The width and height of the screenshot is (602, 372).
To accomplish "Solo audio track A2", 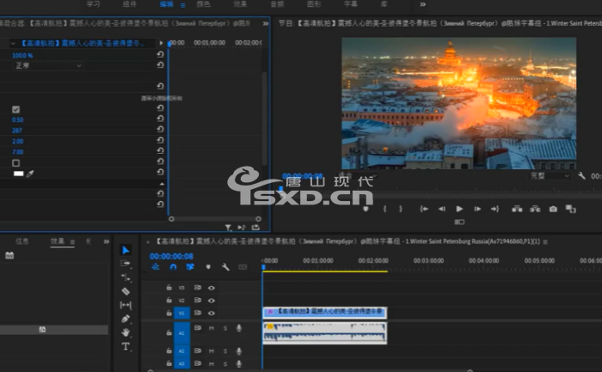I will pyautogui.click(x=225, y=351).
